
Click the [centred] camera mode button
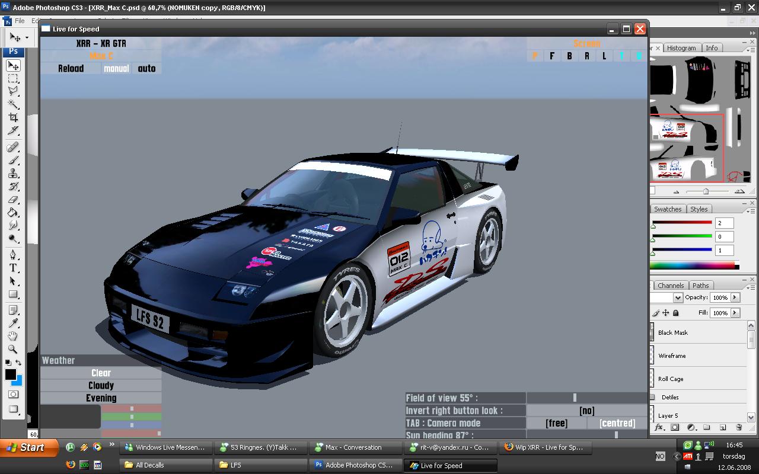pos(617,423)
